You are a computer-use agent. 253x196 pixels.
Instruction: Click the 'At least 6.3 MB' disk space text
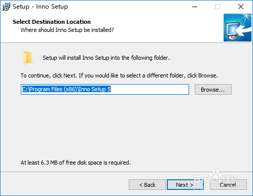pyautogui.click(x=76, y=163)
